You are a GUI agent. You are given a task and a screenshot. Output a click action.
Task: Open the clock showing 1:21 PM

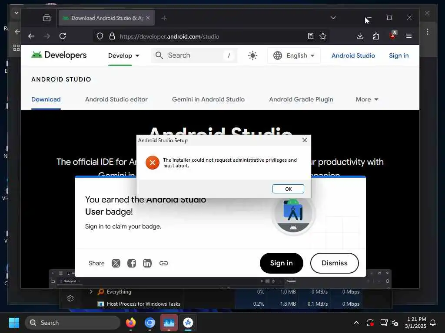[416, 323]
